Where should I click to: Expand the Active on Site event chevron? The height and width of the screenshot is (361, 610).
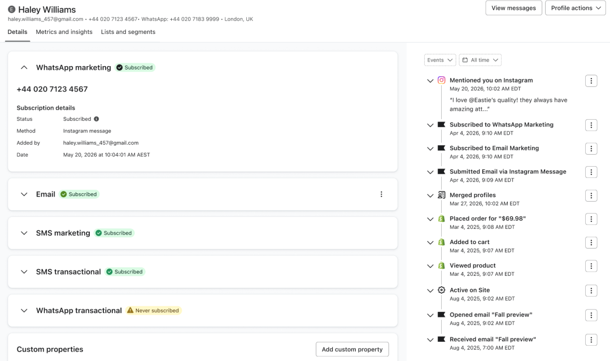pos(430,290)
